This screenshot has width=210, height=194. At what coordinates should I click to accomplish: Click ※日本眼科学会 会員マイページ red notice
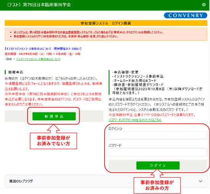click(152, 115)
